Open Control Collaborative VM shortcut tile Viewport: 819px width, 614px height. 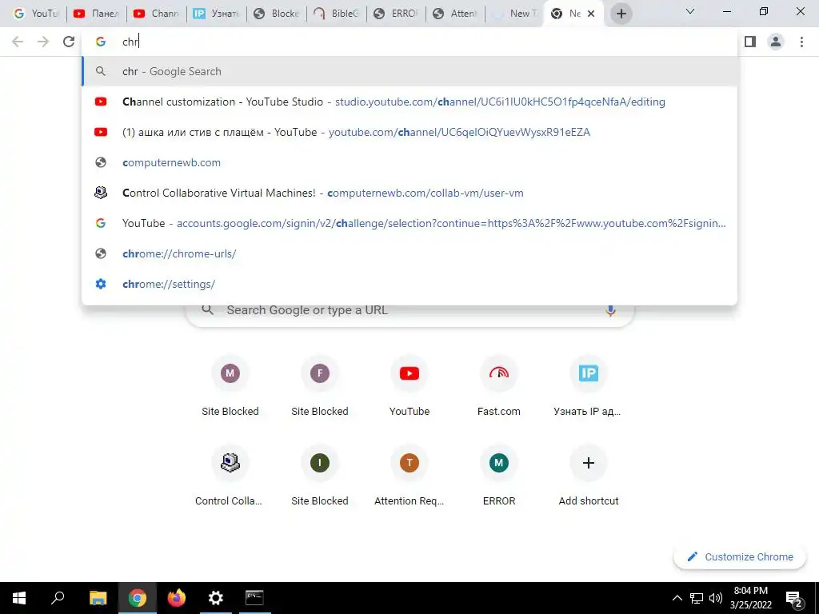coord(230,476)
